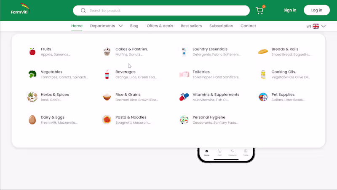Open the shopping cart icon
337x190 pixels.
pos(259,11)
